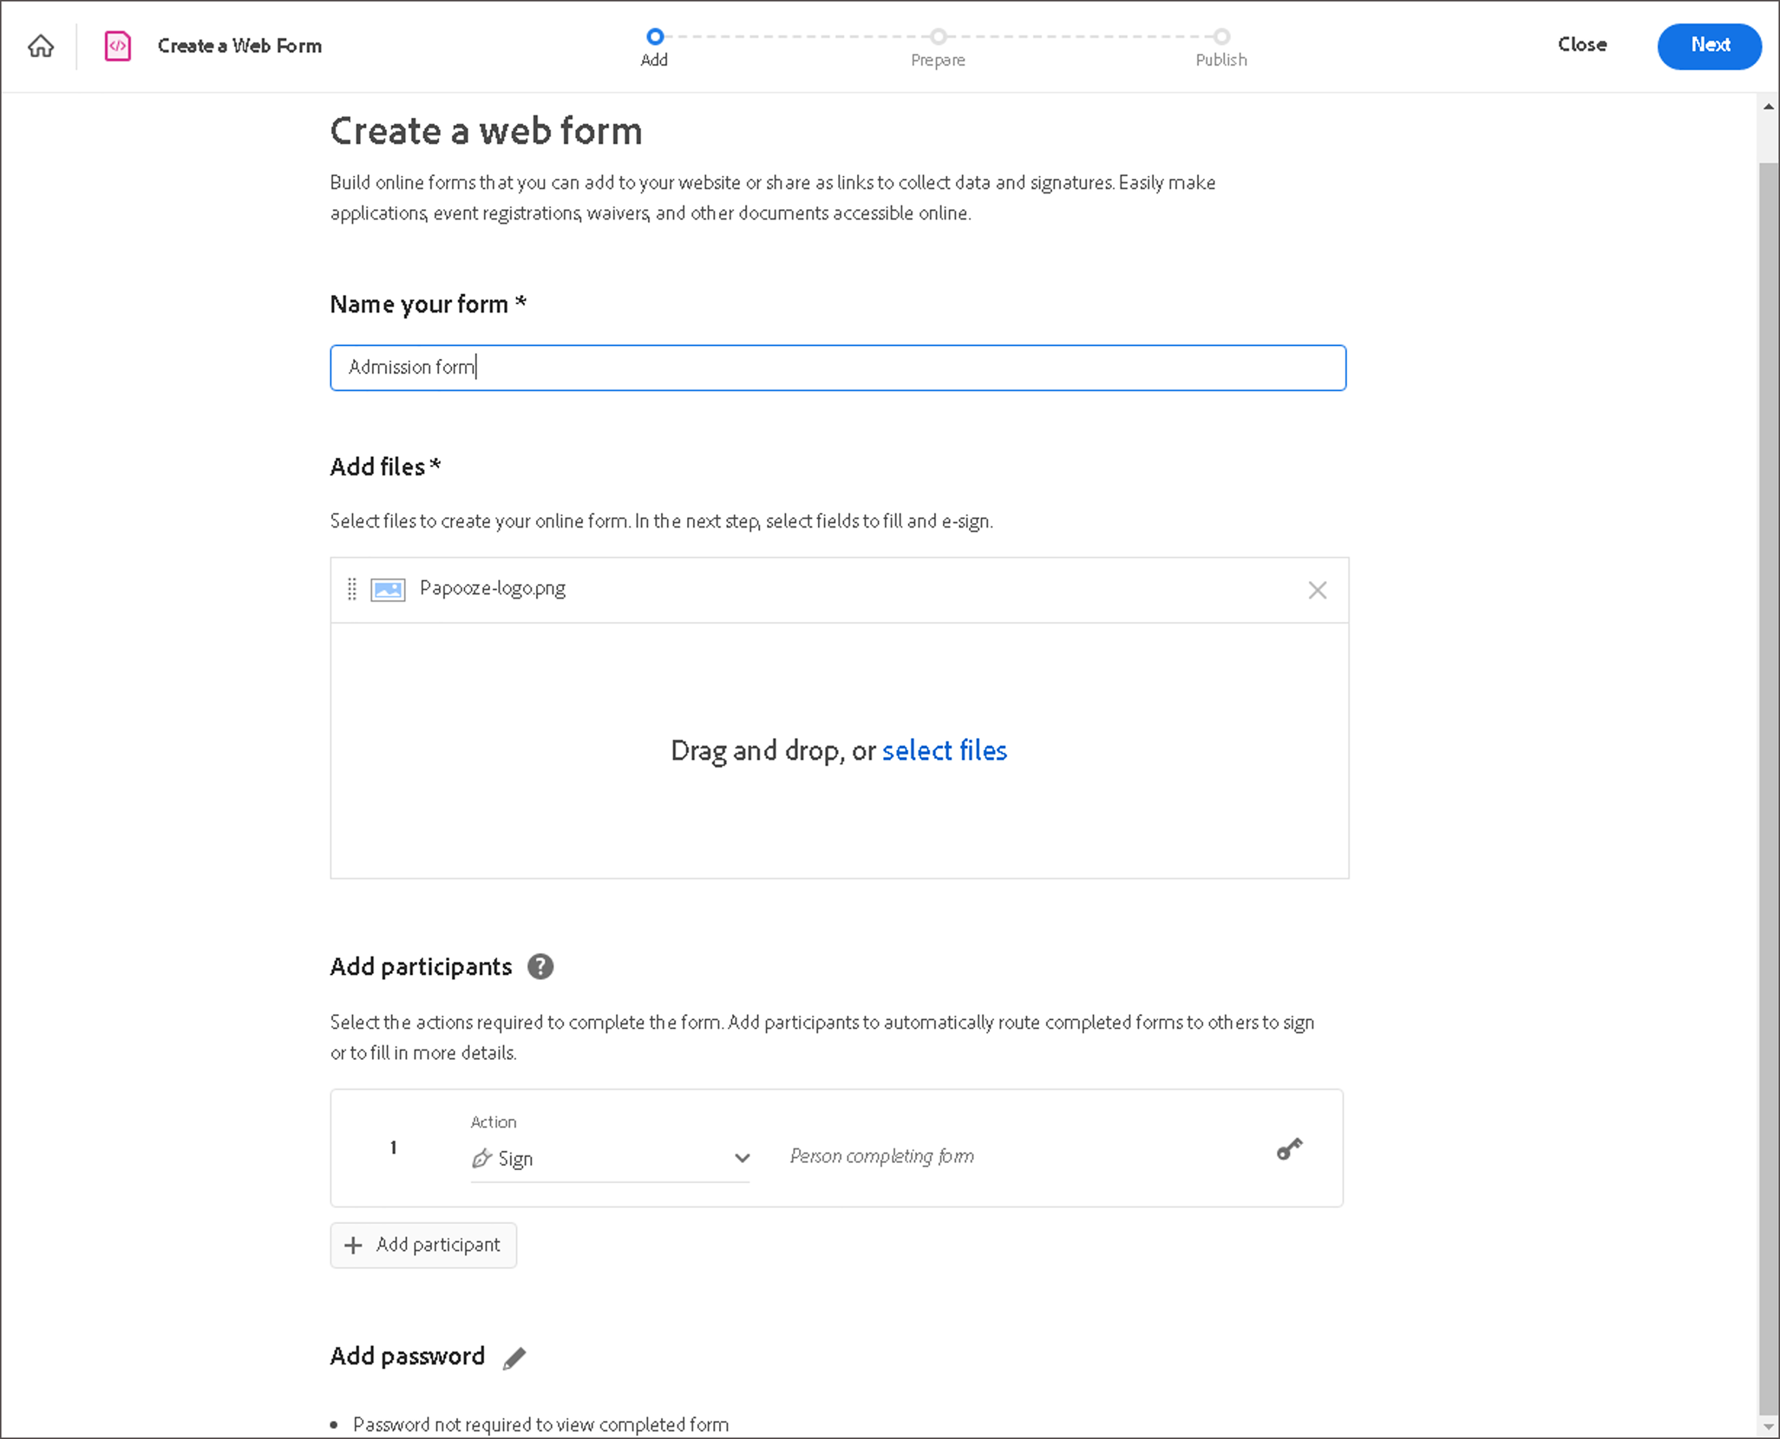Go to the Home icon
The height and width of the screenshot is (1439, 1780).
41,46
